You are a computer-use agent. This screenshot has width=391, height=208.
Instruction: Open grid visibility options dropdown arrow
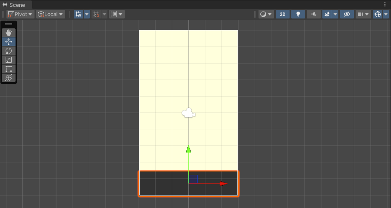pos(87,14)
